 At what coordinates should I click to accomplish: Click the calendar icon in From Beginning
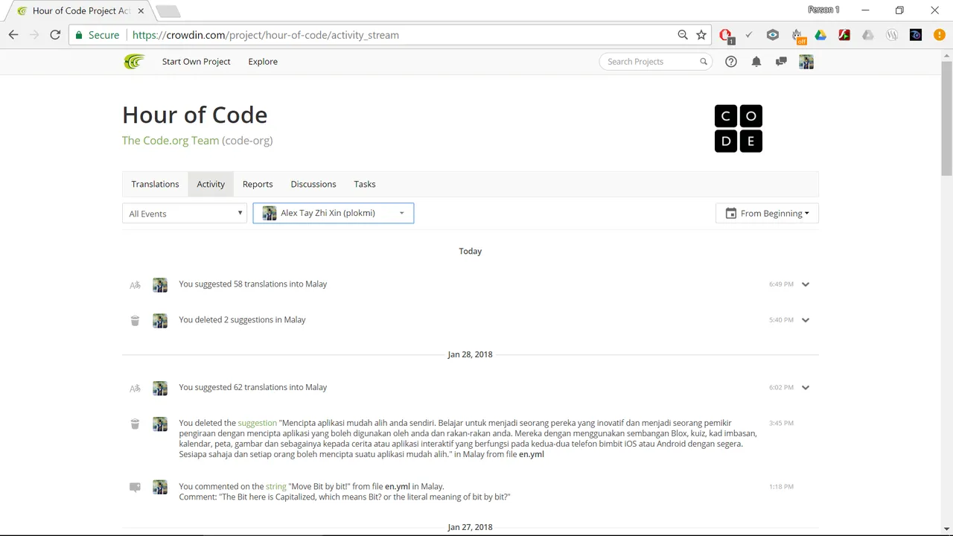(730, 213)
